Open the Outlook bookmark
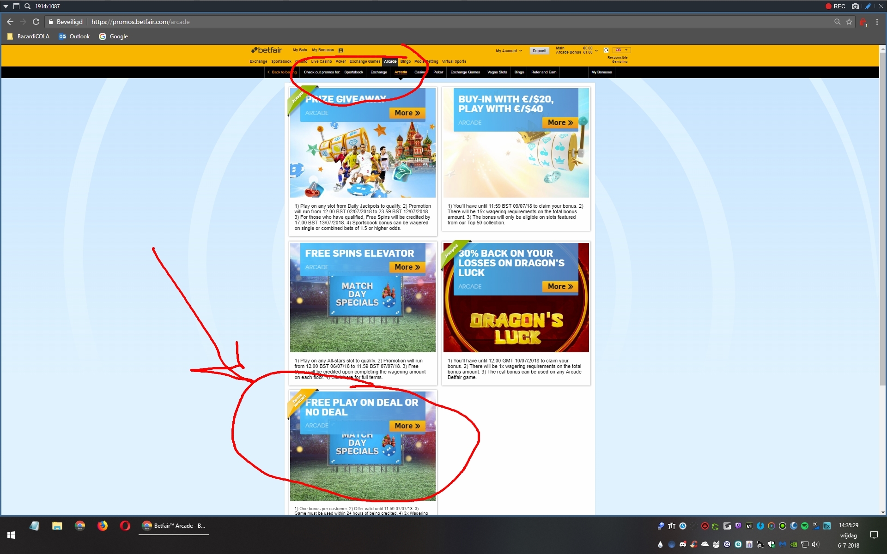Viewport: 887px width, 554px height. tap(74, 36)
